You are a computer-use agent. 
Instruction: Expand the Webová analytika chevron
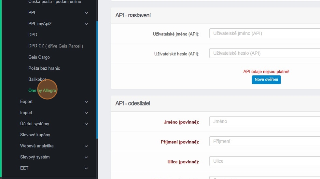(86, 146)
